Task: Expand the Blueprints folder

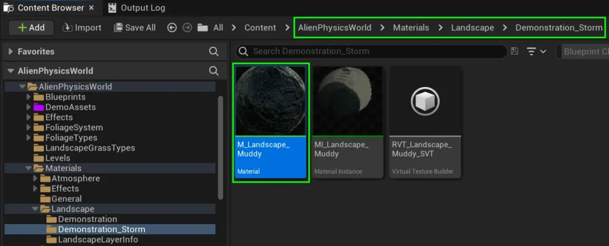Action: coord(28,97)
